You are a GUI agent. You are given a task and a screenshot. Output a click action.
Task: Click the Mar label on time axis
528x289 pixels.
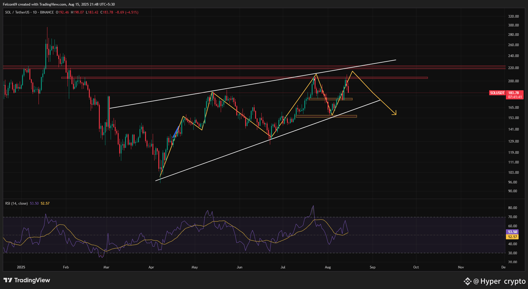(107, 267)
